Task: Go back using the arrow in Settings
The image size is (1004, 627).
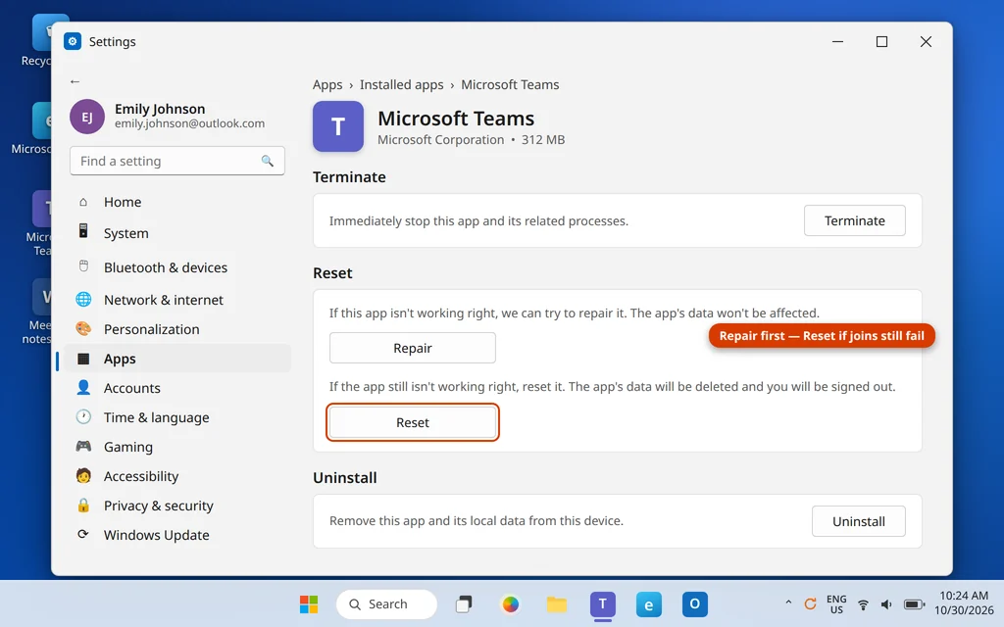Action: click(75, 81)
